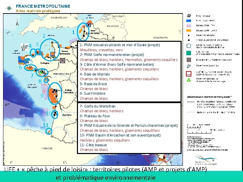This screenshot has height=182, width=243.
Task: Select line '4- Baie de Morlaix'
Action: point(95,74)
